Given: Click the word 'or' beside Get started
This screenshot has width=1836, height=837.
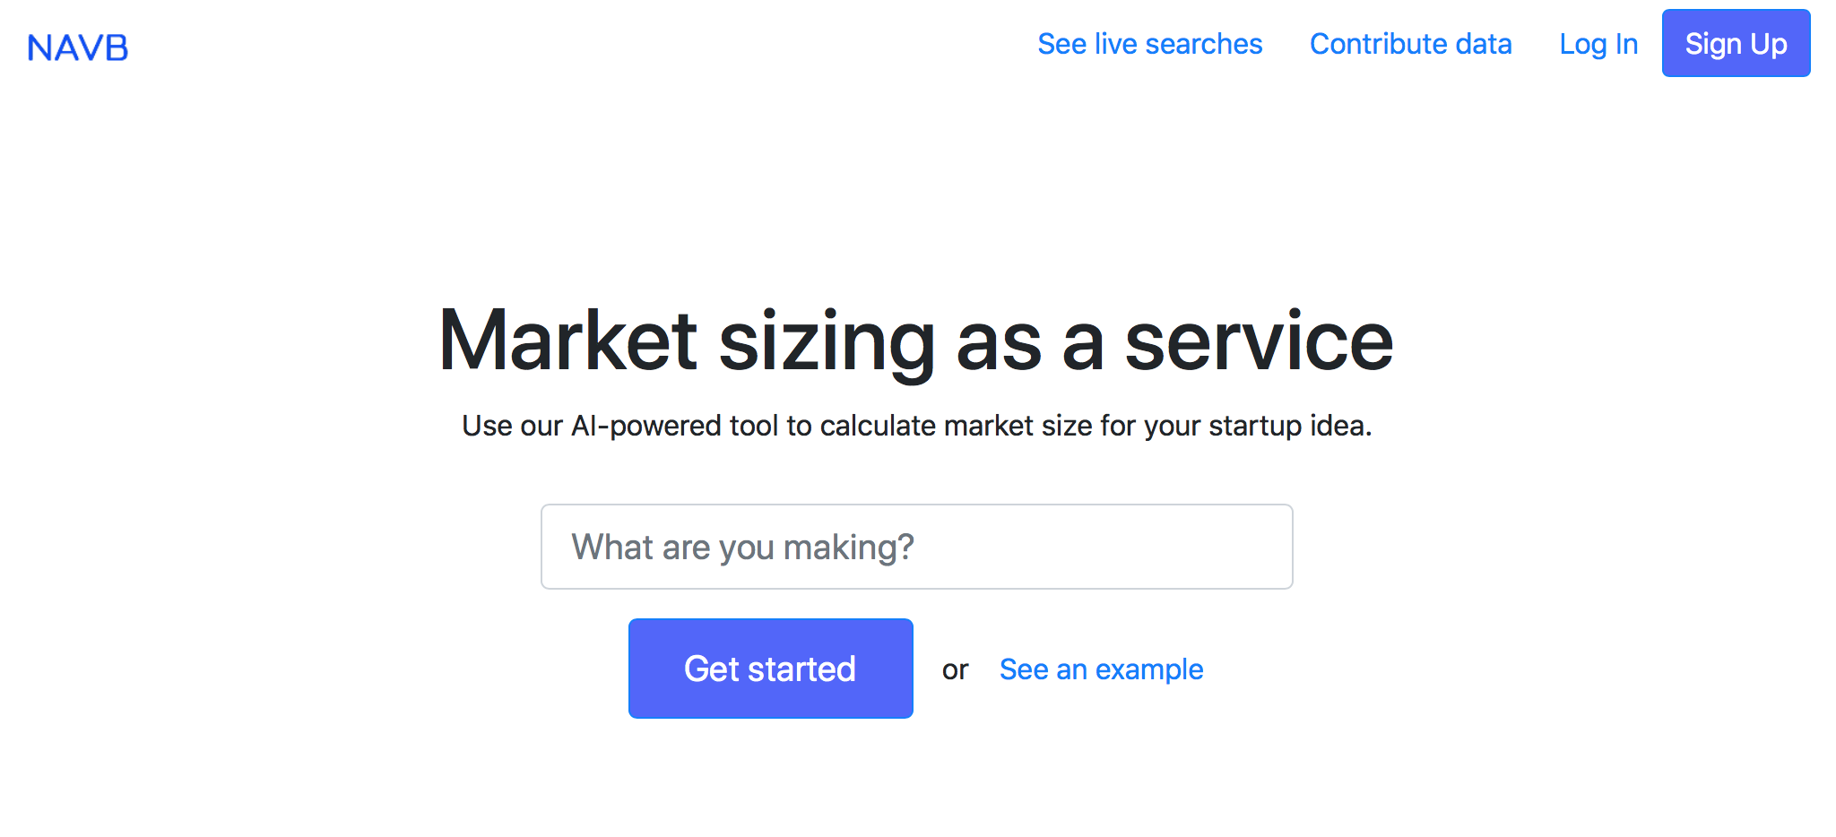Looking at the screenshot, I should click(x=955, y=670).
